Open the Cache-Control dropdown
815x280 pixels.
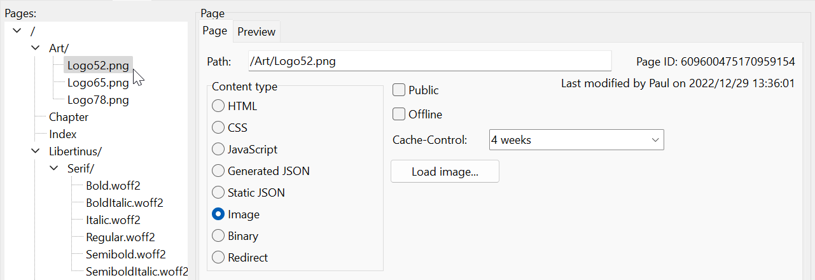click(x=576, y=140)
